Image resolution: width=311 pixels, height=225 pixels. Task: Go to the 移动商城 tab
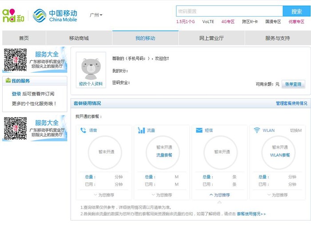[x=79, y=38]
